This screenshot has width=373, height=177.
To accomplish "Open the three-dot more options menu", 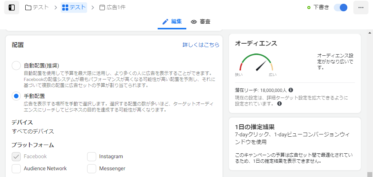I will click(x=361, y=8).
